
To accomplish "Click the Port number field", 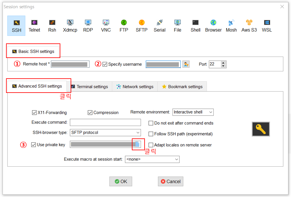I will pyautogui.click(x=215, y=64).
